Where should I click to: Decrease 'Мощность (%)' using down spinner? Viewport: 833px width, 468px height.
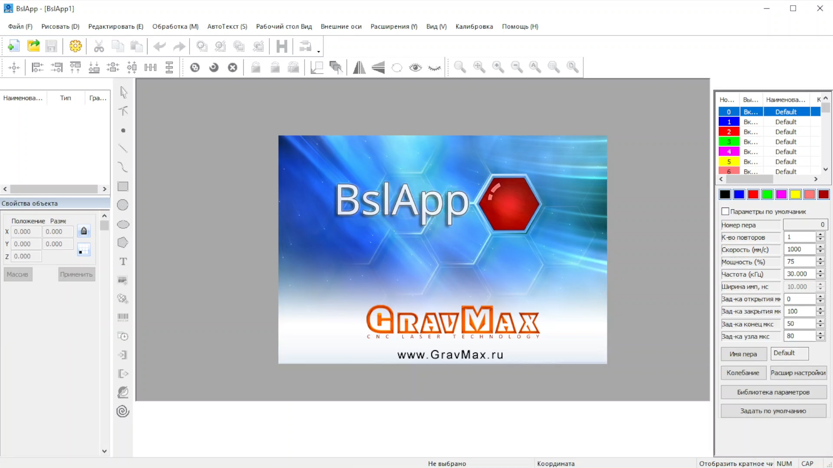click(x=820, y=264)
